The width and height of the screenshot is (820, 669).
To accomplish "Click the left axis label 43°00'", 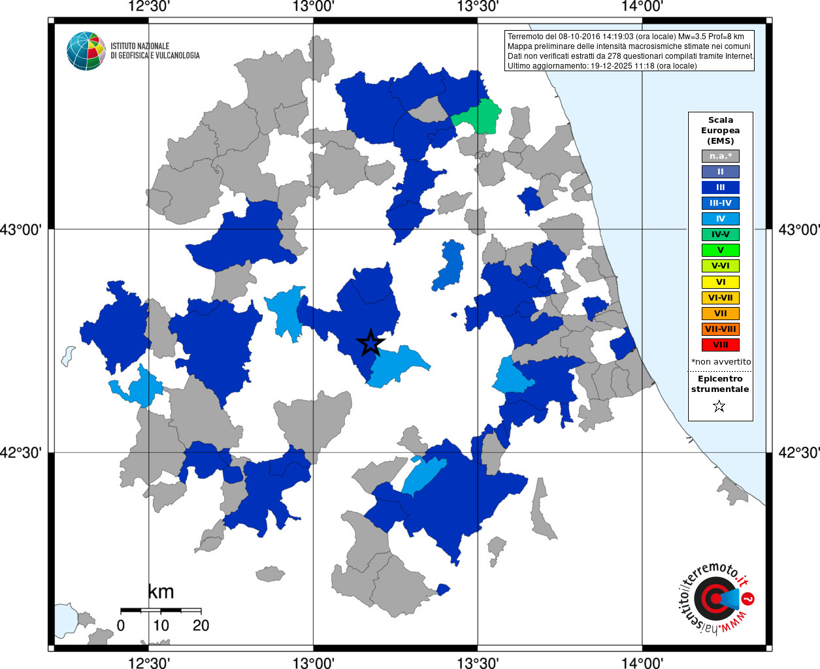I will coord(21,229).
